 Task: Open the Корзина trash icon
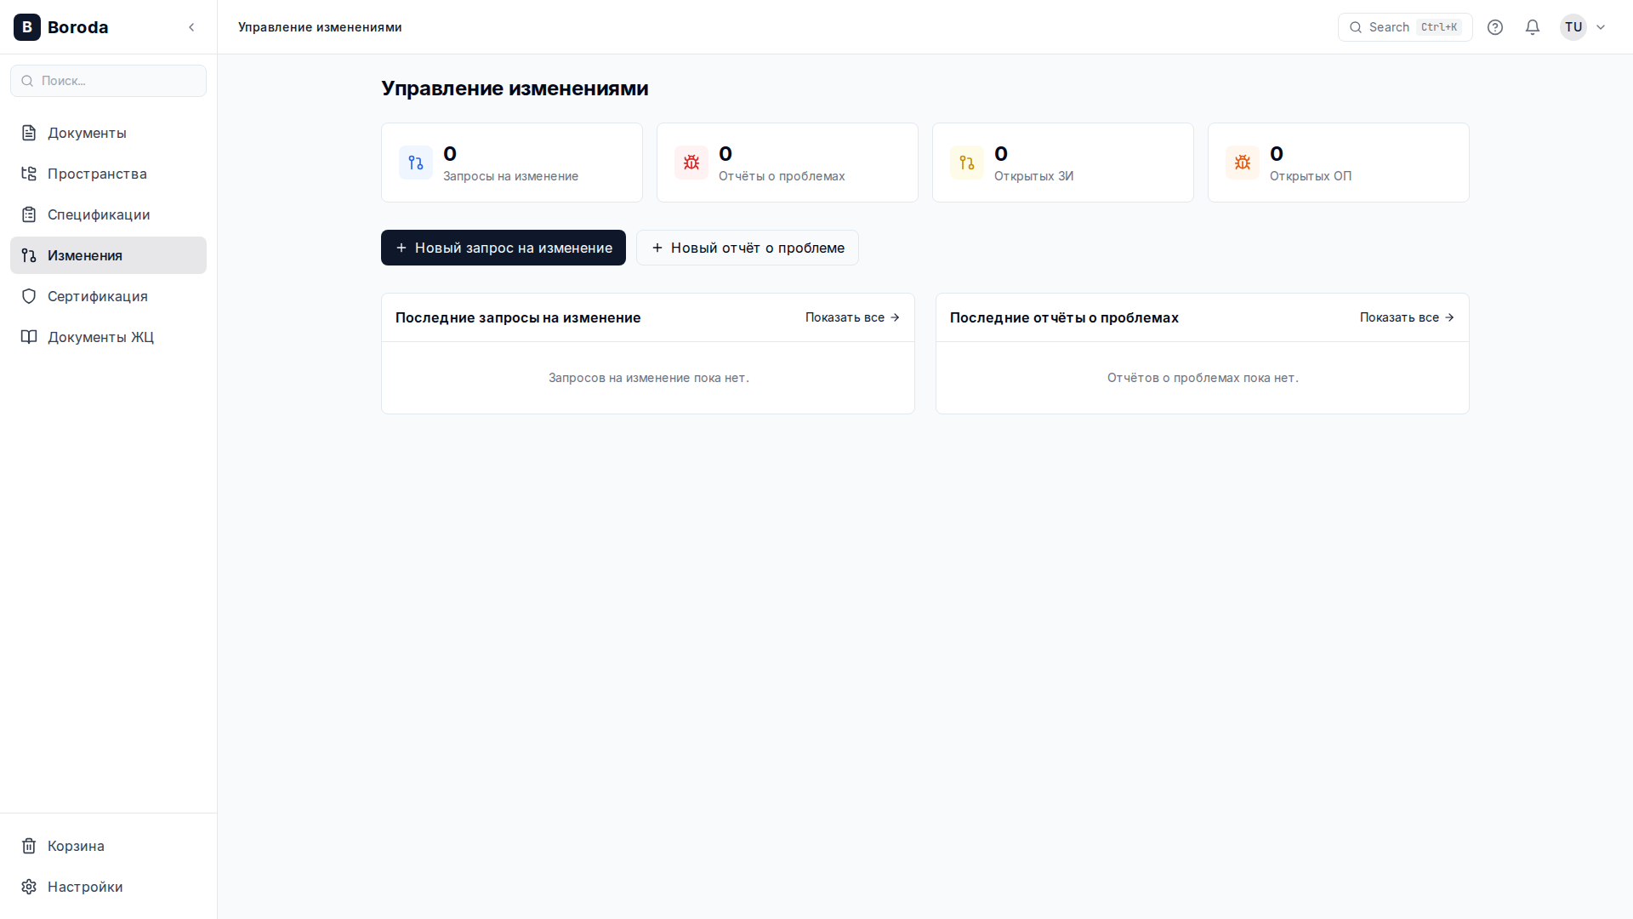pyautogui.click(x=29, y=846)
